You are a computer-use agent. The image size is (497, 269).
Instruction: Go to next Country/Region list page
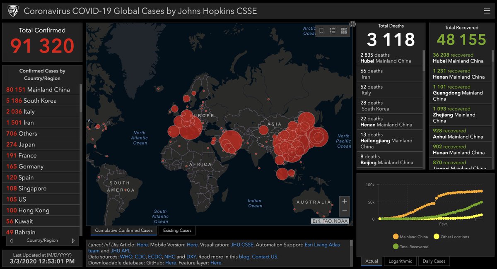coord(73,240)
